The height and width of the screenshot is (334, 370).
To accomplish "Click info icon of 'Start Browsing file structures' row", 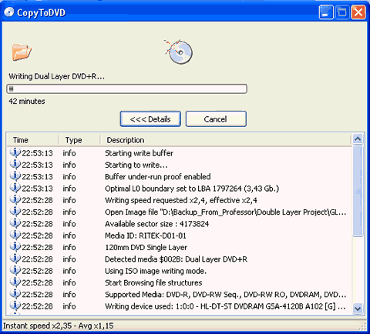I will [x=15, y=282].
